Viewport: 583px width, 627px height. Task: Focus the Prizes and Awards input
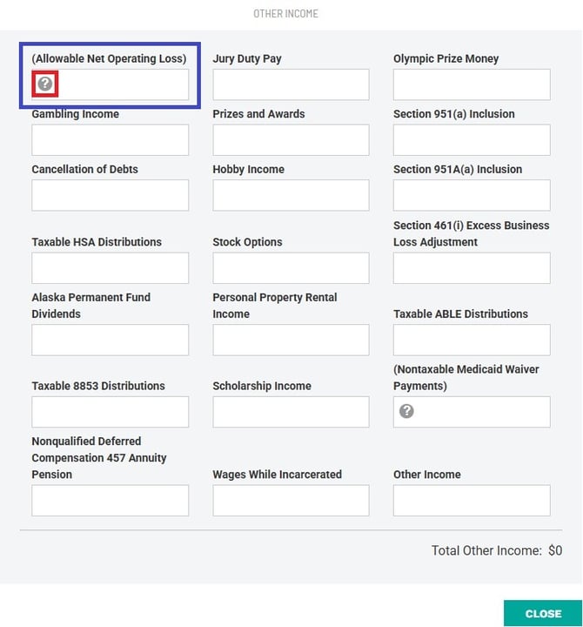pos(291,140)
